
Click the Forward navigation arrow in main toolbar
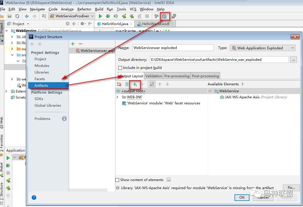(x=35, y=16)
